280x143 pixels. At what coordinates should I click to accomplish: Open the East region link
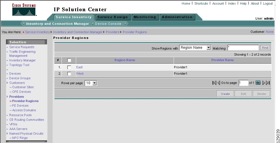tap(79, 67)
